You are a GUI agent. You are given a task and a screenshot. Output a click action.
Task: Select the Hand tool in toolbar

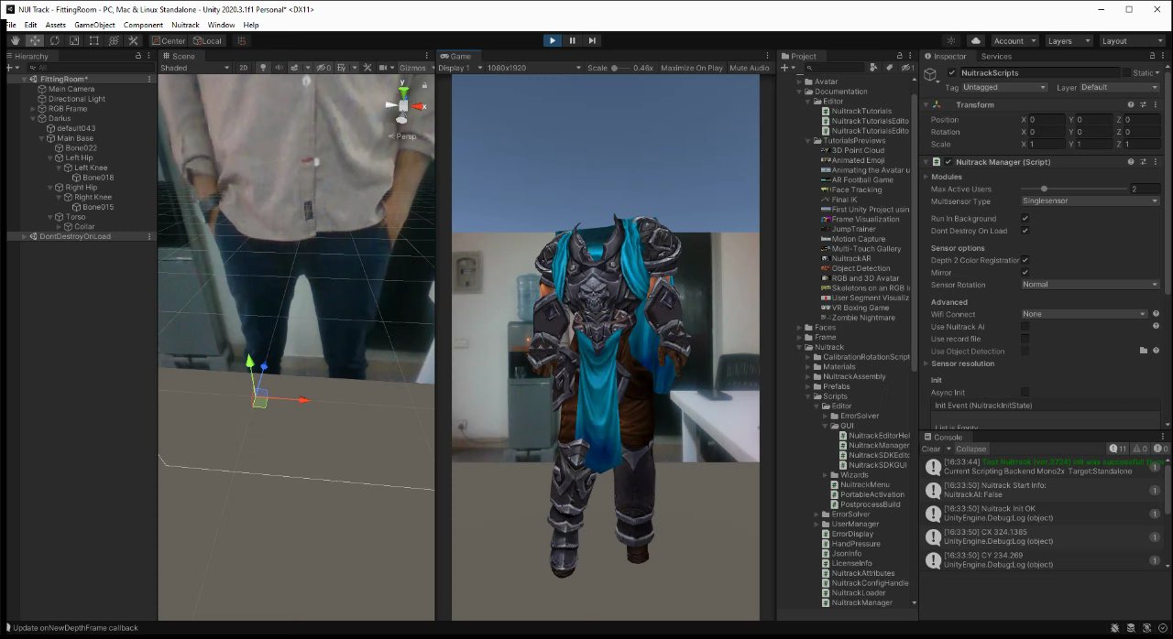click(16, 40)
